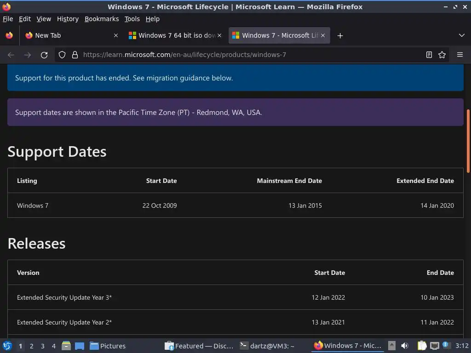The height and width of the screenshot is (353, 471).
Task: Switch to virtual desktop 3
Action: 43,346
